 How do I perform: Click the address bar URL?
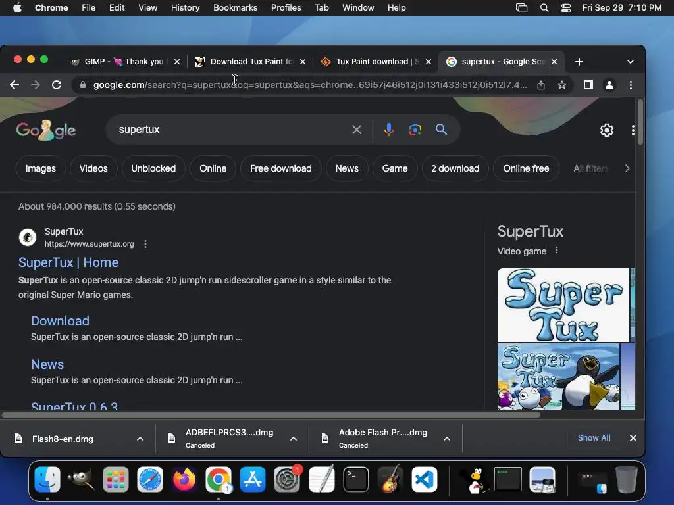[x=309, y=85]
